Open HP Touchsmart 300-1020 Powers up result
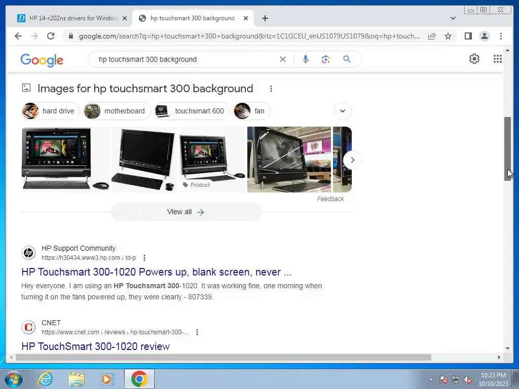Image resolution: width=519 pixels, height=389 pixels. [156, 272]
